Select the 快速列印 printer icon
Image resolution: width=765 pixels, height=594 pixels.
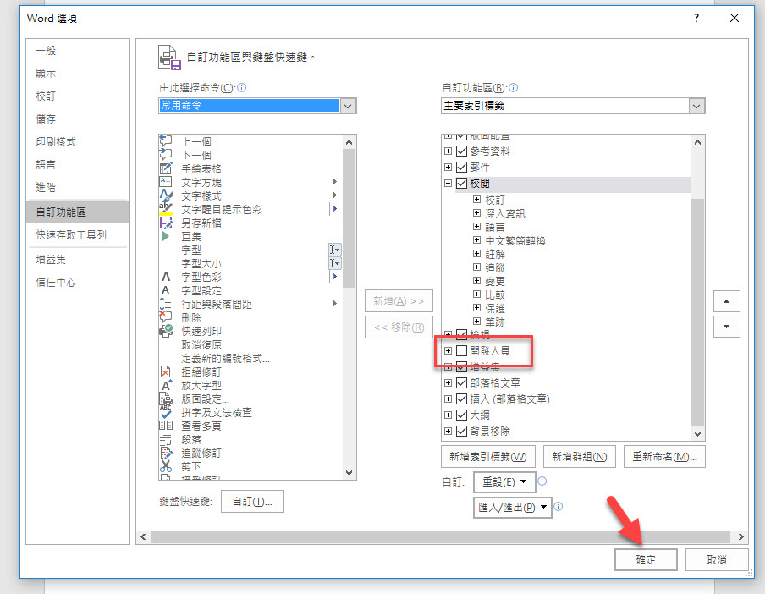[x=165, y=331]
